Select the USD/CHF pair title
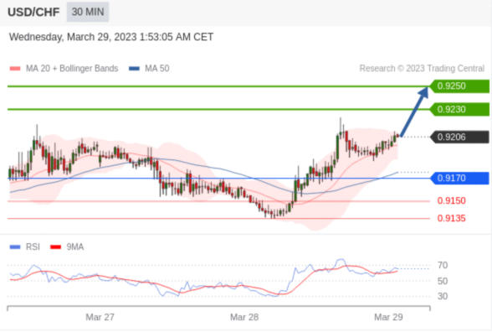This screenshot has width=492, height=332. (33, 13)
